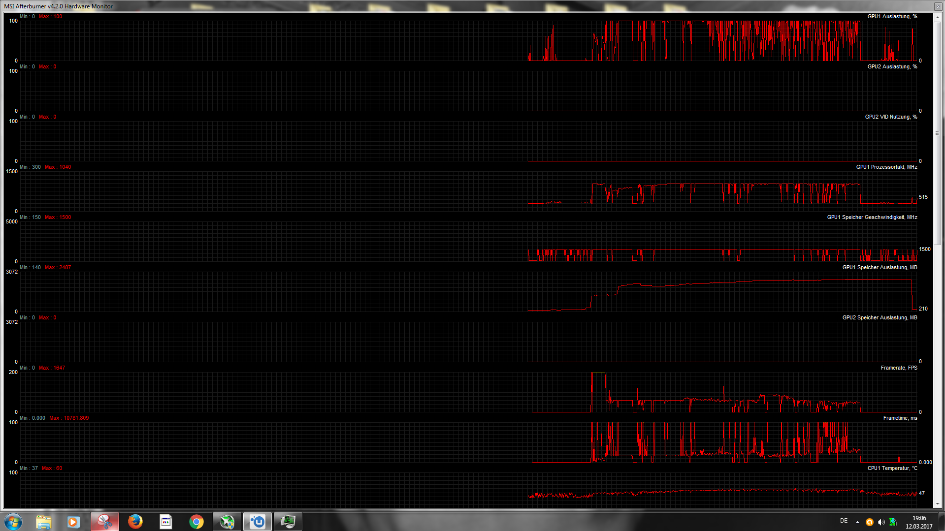The width and height of the screenshot is (945, 531).
Task: Show hidden tray icons arrow
Action: (857, 522)
